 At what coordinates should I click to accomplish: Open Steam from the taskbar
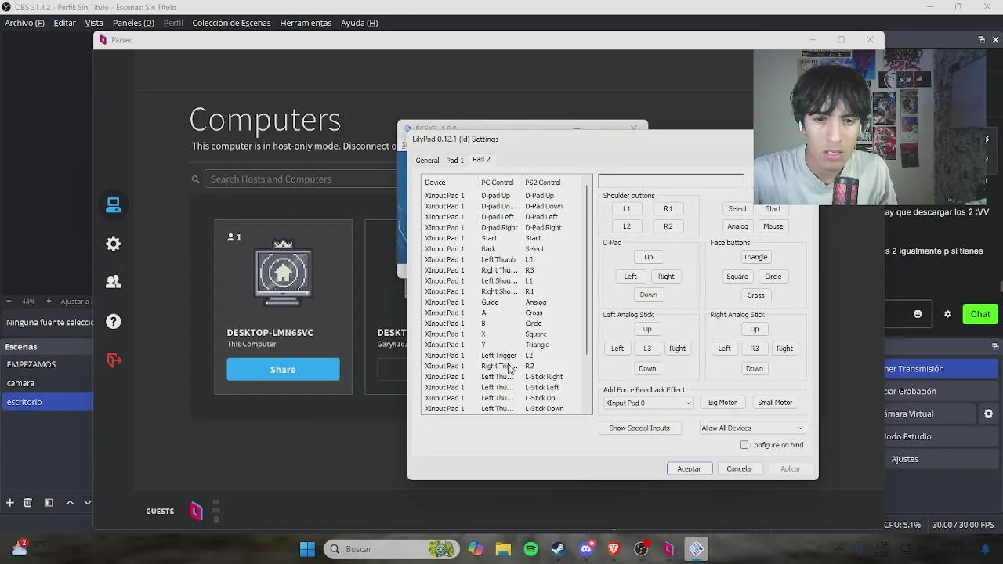[x=558, y=549]
